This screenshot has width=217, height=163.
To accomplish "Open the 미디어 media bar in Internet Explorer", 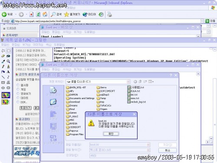I will tap(89, 14).
